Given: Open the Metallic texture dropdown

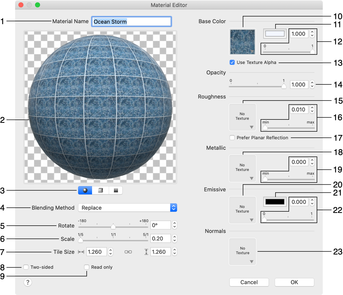Looking at the screenshot, I should [x=243, y=169].
